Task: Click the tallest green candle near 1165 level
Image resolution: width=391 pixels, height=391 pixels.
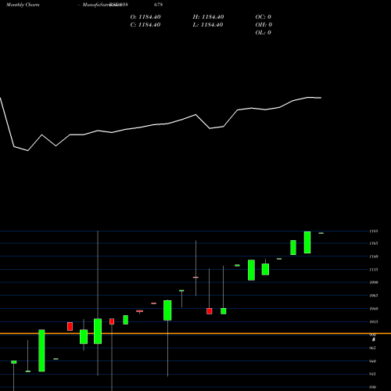Action: point(307,242)
